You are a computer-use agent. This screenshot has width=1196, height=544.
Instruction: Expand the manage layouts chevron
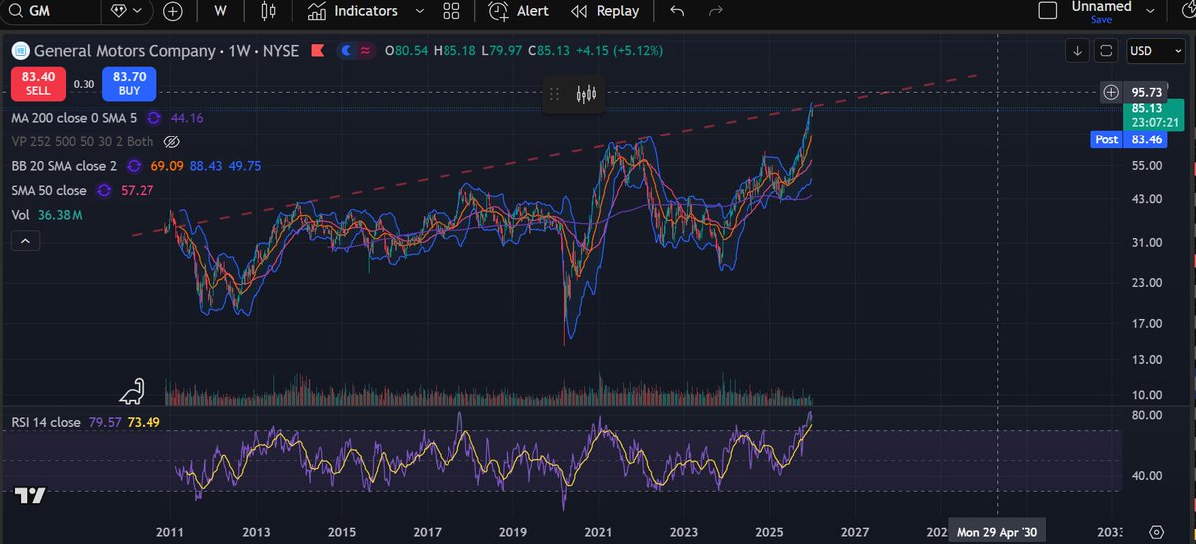pyautogui.click(x=1149, y=10)
